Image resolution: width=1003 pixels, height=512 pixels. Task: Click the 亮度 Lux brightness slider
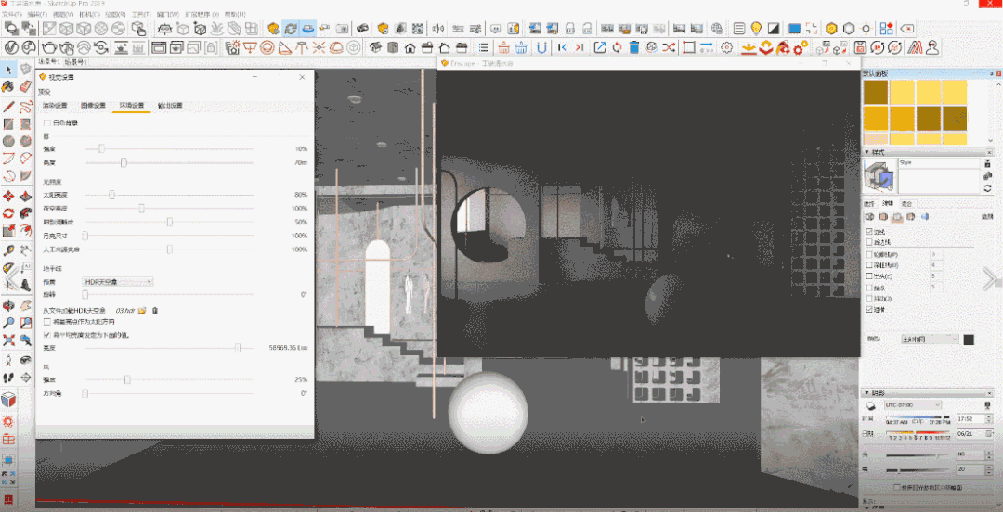[x=170, y=348]
